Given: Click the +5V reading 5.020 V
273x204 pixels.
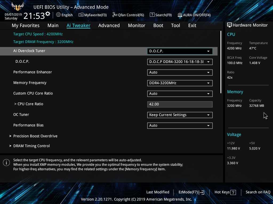Looking at the screenshot, I should [x=255, y=148].
